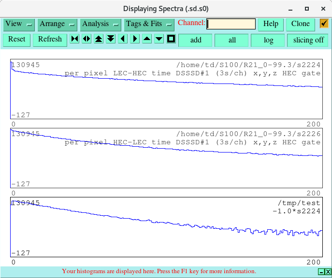332x278 pixels.
Task: Click the single down triangle icon
Action: [x=159, y=39]
